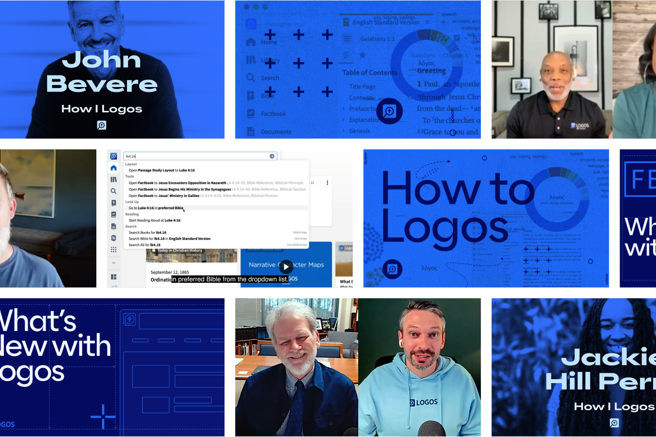The width and height of the screenshot is (656, 437).
Task: Click the September 12, 1865 date text
Action: (x=170, y=272)
